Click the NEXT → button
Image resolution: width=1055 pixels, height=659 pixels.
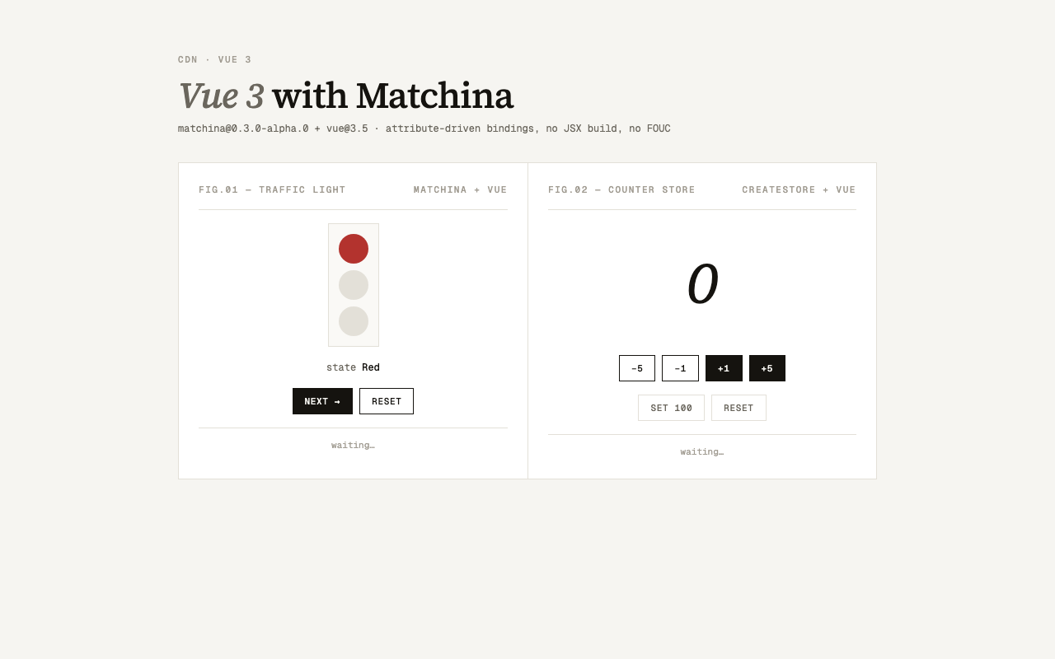coord(322,401)
